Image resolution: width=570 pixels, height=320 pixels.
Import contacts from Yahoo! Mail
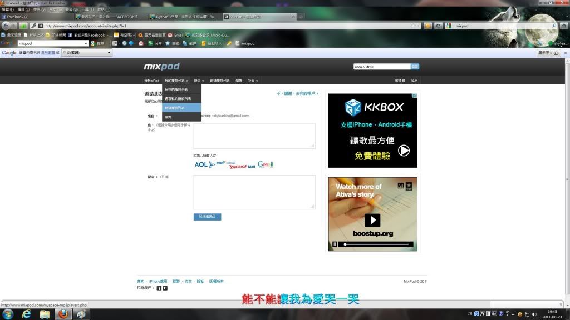[x=242, y=167]
